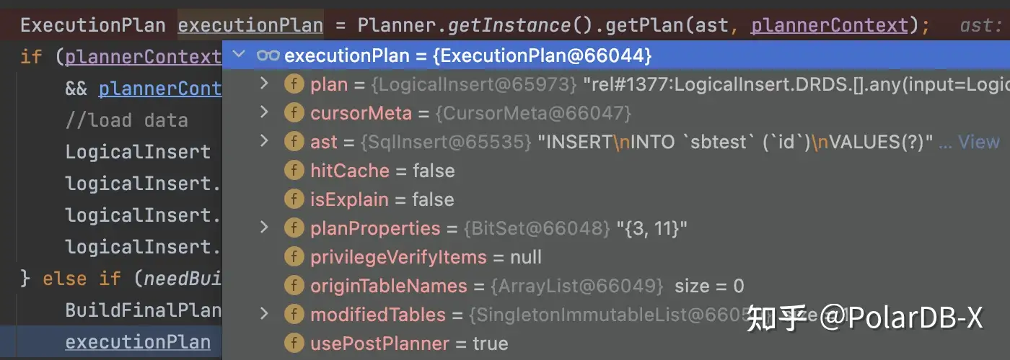
Task: Expand the modifiedTables node
Action: click(x=264, y=315)
